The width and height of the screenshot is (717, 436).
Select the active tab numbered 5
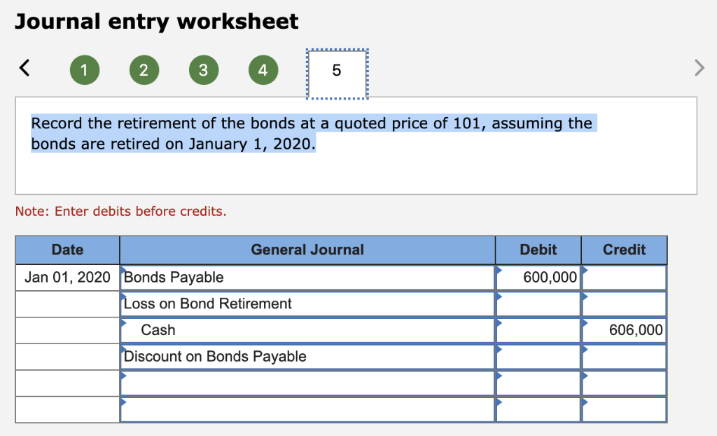[x=337, y=69]
